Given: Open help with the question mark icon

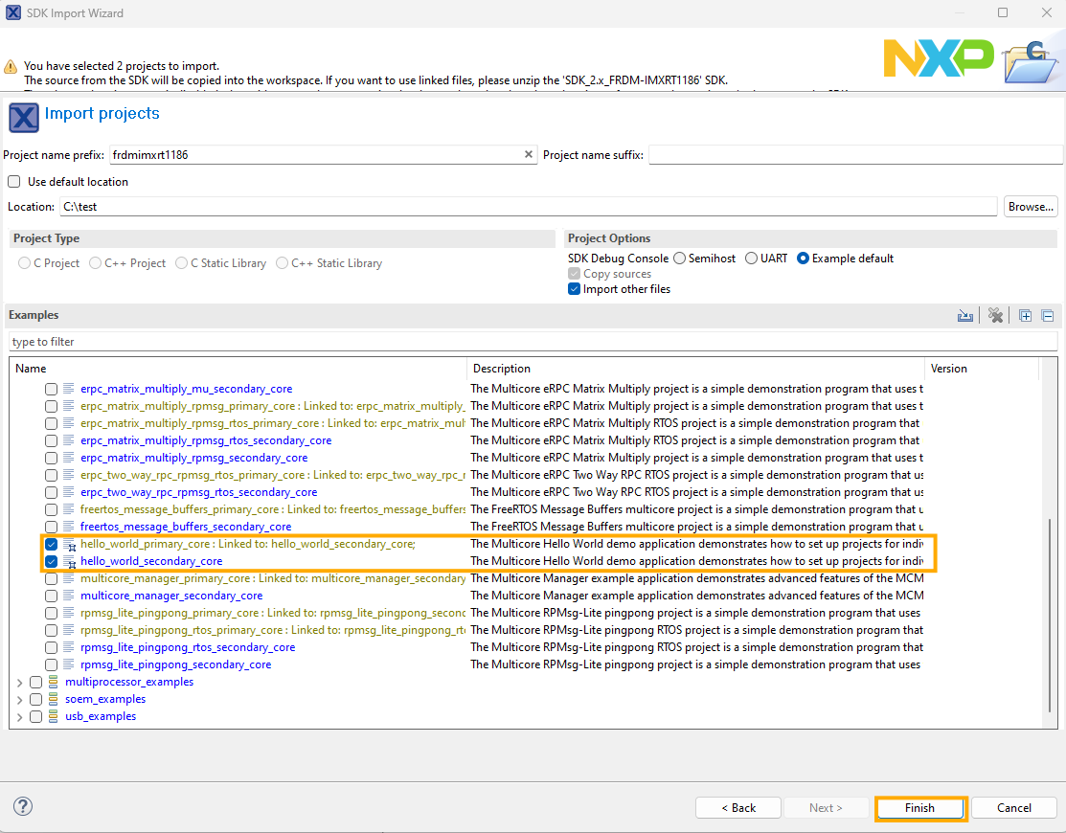Looking at the screenshot, I should coord(24,806).
